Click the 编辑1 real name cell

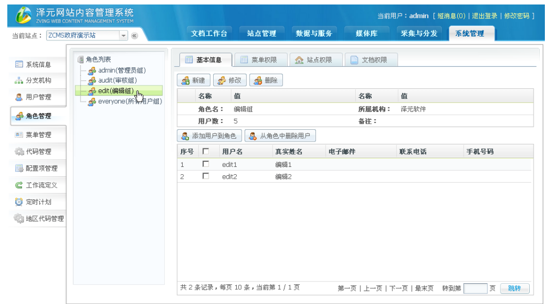[283, 165]
